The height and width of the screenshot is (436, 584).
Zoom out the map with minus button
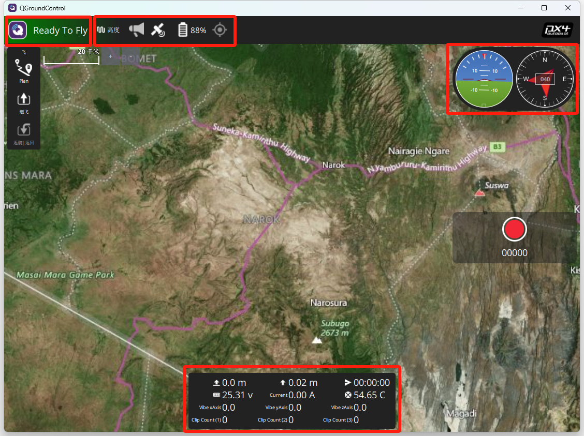(131, 56)
